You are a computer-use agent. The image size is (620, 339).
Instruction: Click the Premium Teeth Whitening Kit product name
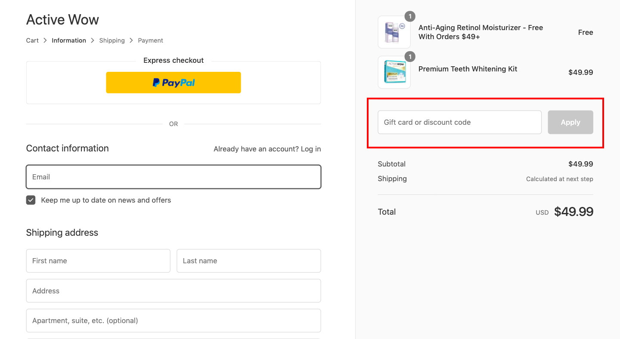[468, 69]
